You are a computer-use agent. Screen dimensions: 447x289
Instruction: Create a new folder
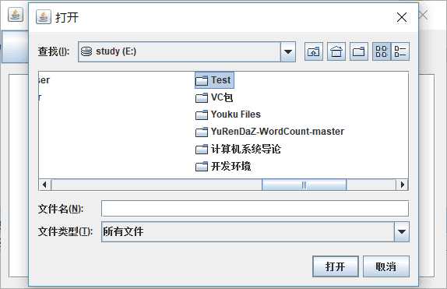point(359,51)
